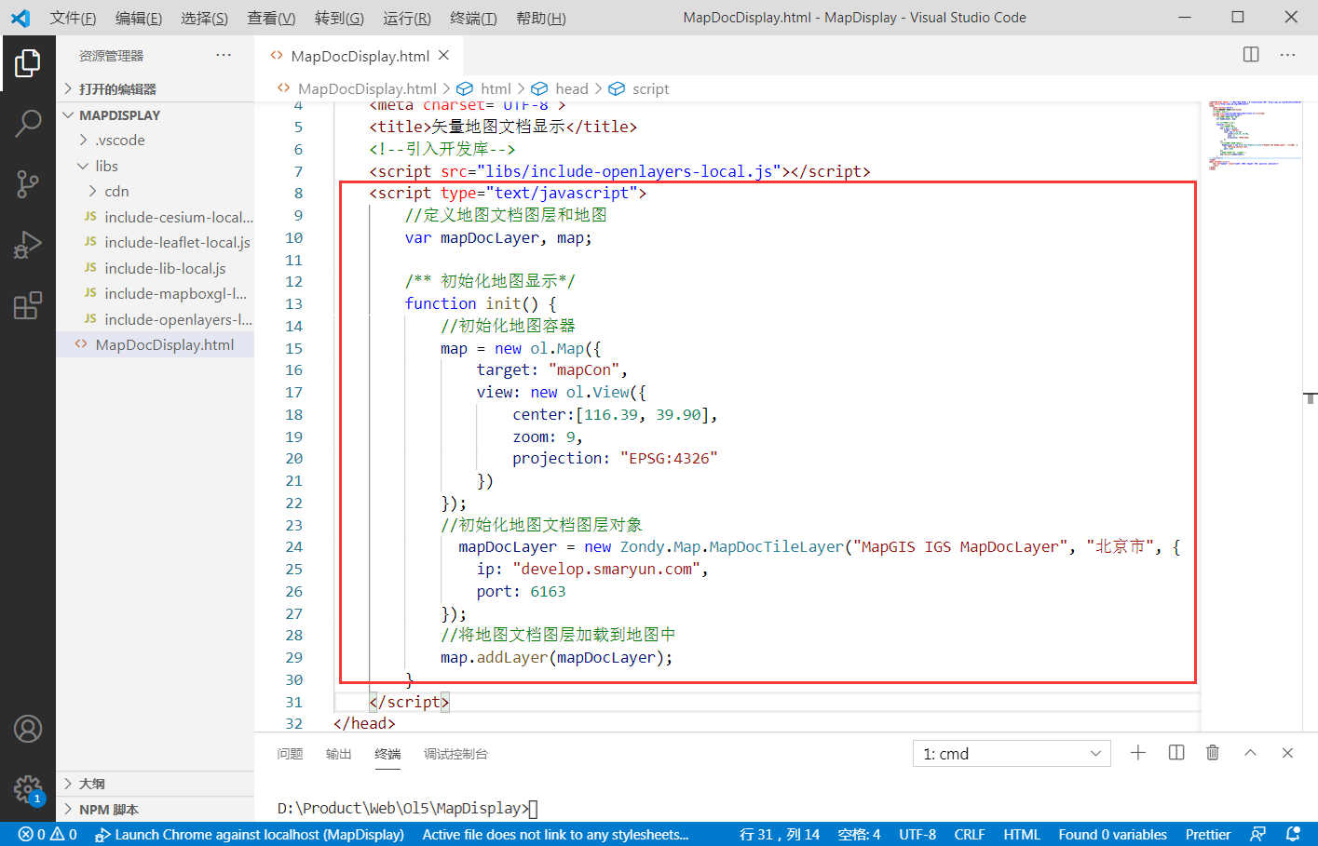Close the MapDocDisplay.html editor tab
The image size is (1318, 846).
(444, 56)
